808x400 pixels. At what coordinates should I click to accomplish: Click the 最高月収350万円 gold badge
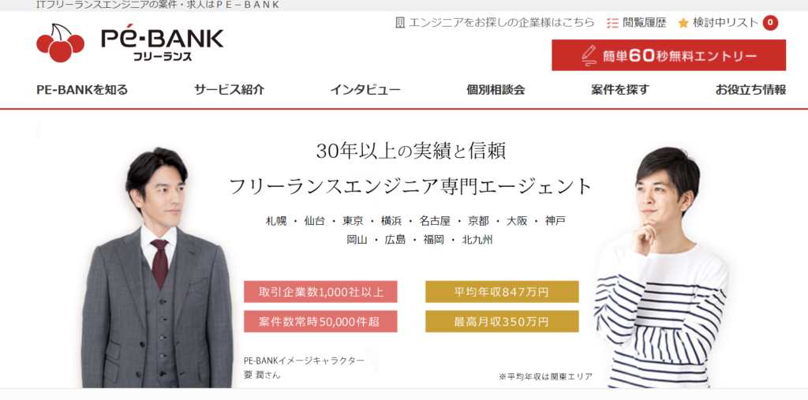tap(502, 322)
